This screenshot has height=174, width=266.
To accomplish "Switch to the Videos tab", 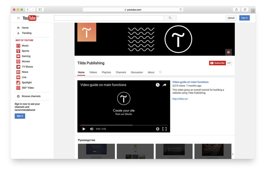I will 93,72.
